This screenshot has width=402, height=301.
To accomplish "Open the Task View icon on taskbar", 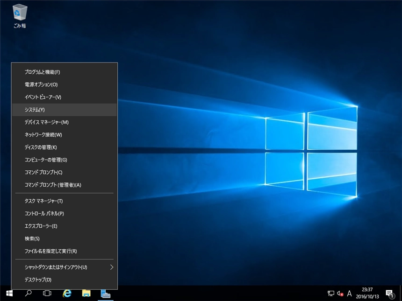I will [47, 294].
